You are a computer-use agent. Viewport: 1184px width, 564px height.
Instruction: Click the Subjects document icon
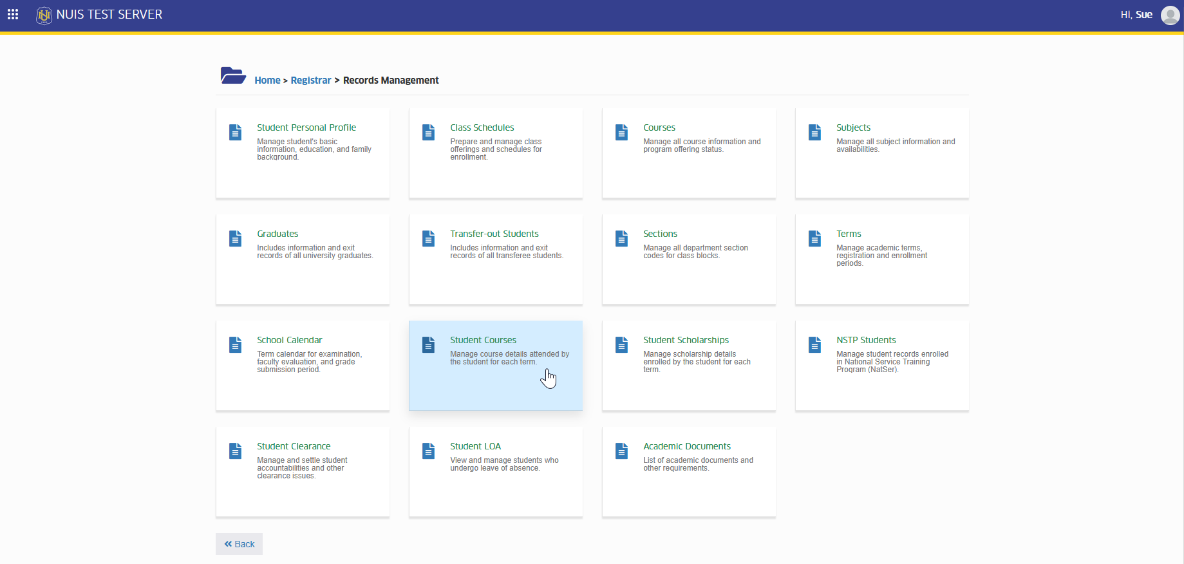pos(815,132)
